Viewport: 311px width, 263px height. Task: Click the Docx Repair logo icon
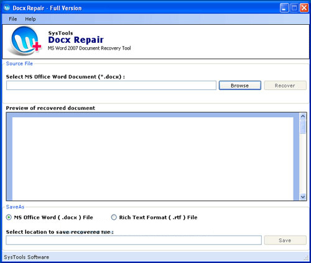25,41
